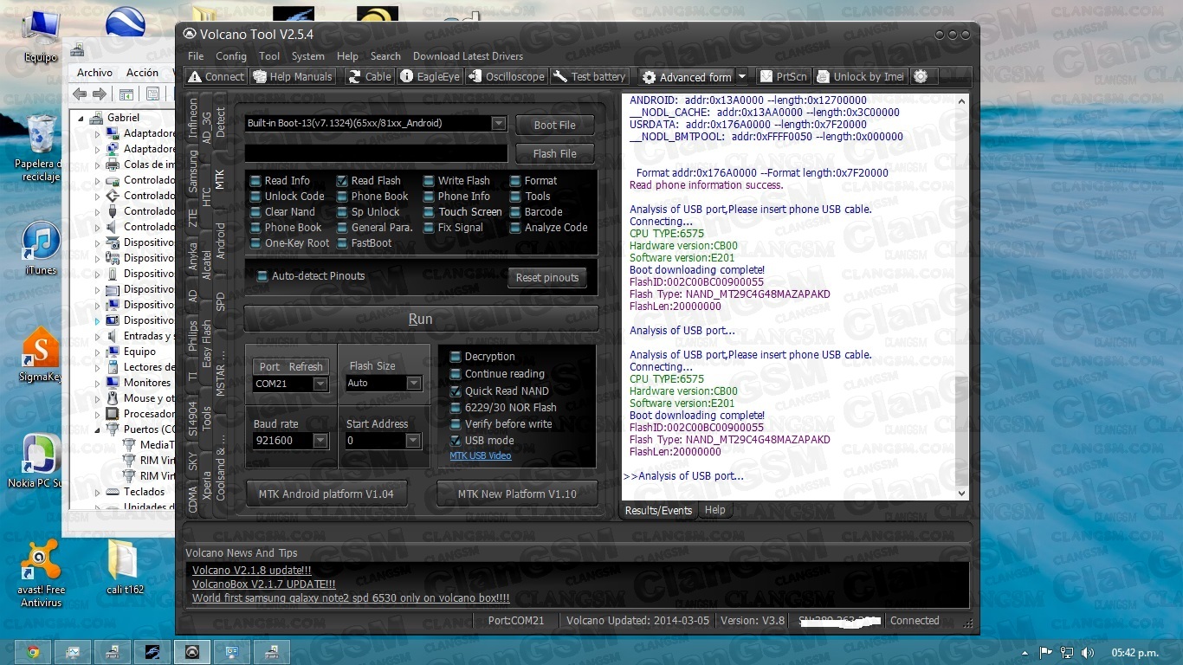Click the Connect toolbar button
1183x665 pixels.
coord(216,76)
